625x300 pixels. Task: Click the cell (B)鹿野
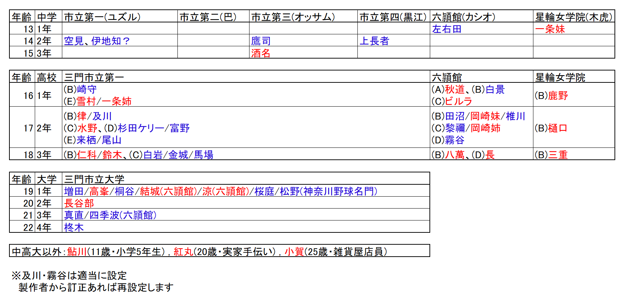[574, 95]
